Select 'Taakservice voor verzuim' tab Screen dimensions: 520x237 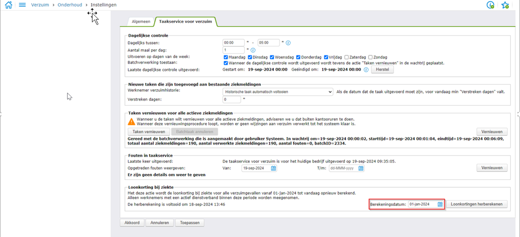(x=185, y=21)
